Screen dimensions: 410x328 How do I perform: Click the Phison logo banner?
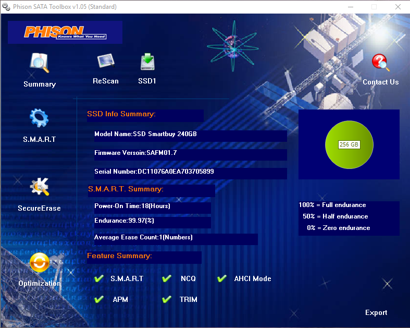pyautogui.click(x=65, y=32)
